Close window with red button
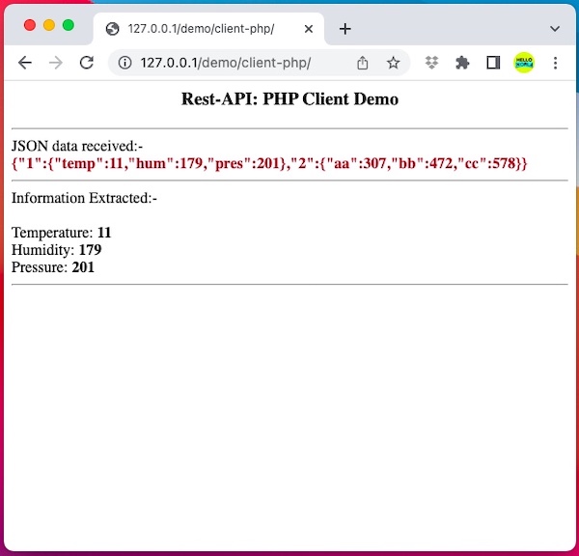Screen dimensions: 579x556 (x=30, y=25)
